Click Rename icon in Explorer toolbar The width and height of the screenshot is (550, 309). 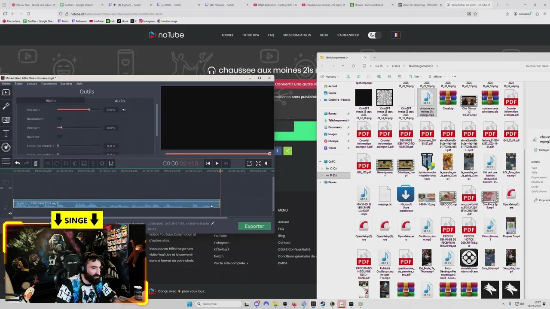pyautogui.click(x=379, y=76)
